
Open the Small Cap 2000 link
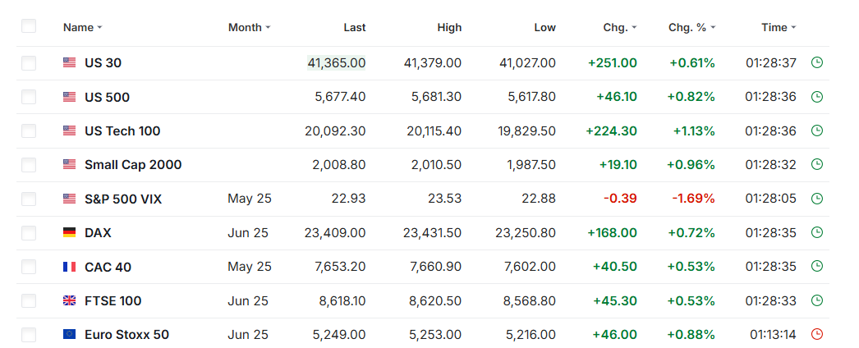click(133, 164)
